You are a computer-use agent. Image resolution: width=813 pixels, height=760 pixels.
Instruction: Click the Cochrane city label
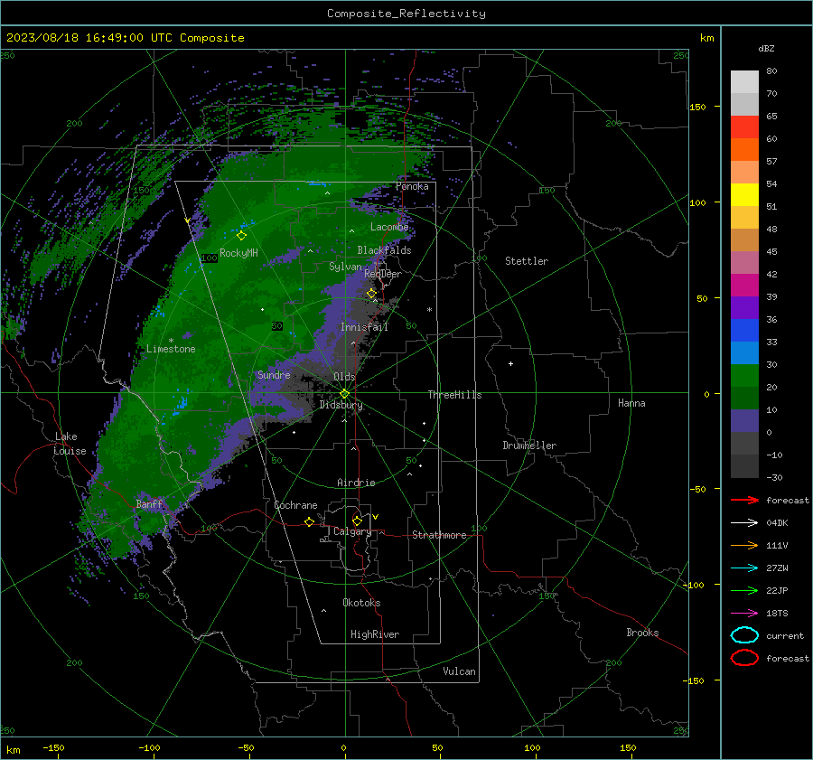[295, 505]
